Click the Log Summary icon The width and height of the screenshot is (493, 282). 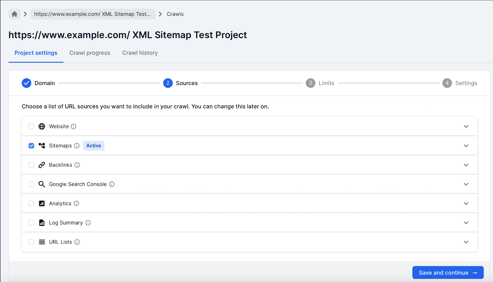(42, 223)
